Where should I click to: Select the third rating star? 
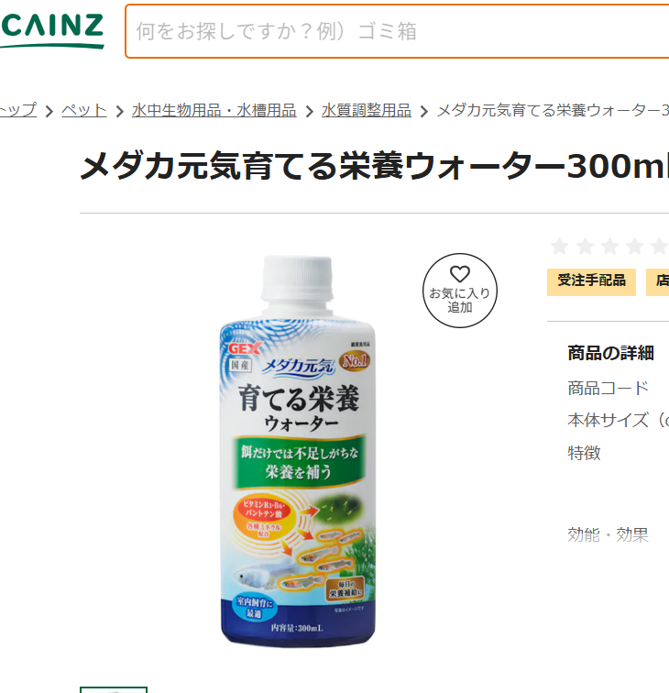pos(609,247)
